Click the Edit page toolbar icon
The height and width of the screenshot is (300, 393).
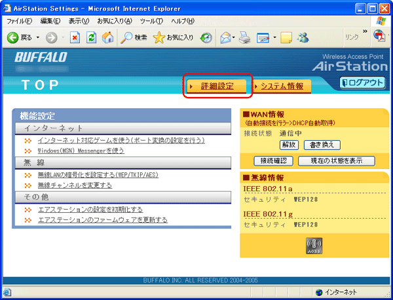(x=263, y=38)
